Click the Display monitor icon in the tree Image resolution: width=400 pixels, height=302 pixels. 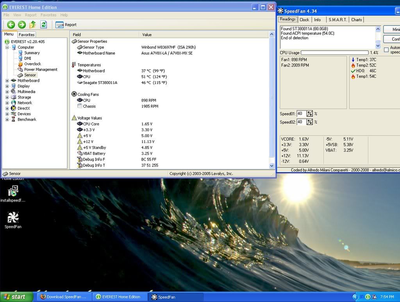[14, 86]
